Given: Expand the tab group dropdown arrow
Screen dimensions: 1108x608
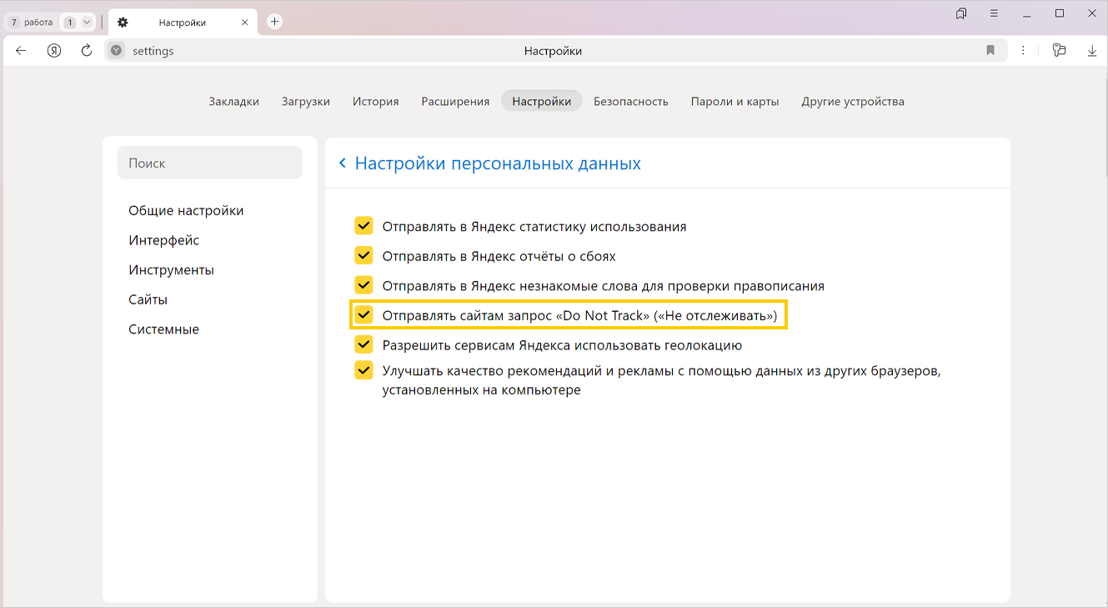Looking at the screenshot, I should pyautogui.click(x=86, y=23).
